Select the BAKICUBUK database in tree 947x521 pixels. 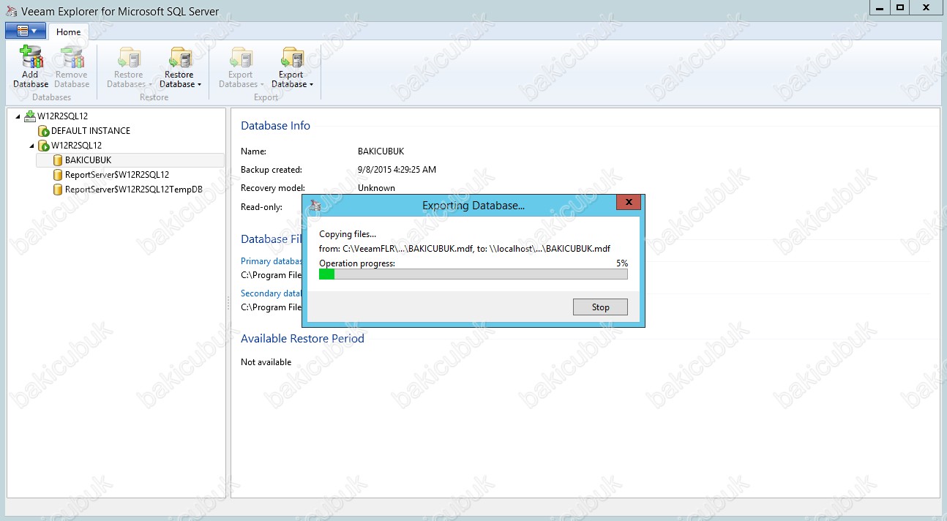tap(88, 160)
